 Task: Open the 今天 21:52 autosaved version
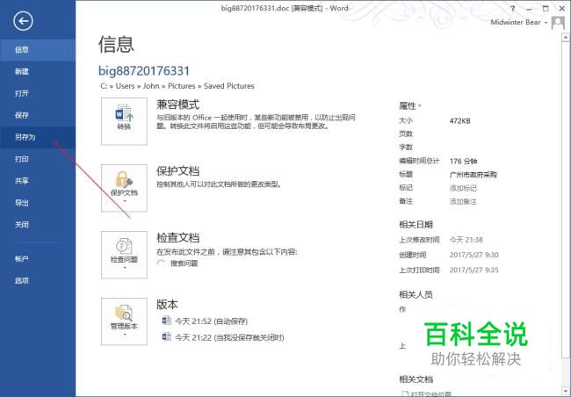(x=211, y=321)
